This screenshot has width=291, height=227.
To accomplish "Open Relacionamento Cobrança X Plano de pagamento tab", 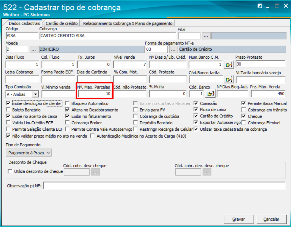I will click(x=128, y=24).
